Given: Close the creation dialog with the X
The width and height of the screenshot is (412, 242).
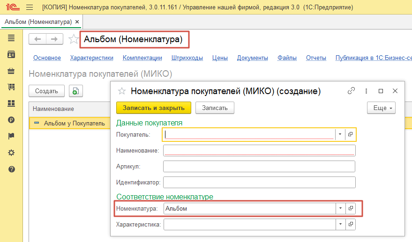Looking at the screenshot, I should (x=395, y=91).
